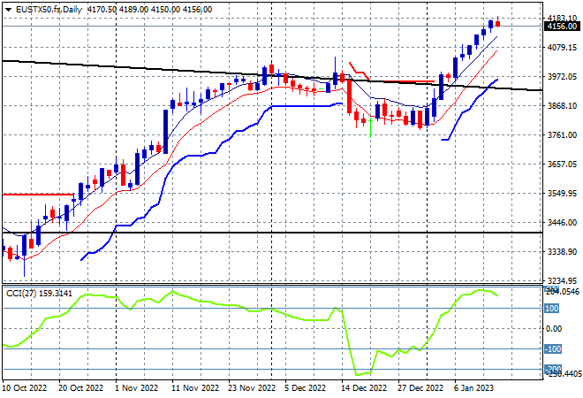Click the 3234.95 price axis label
Image resolution: width=583 pixels, height=398 pixels.
[x=562, y=280]
